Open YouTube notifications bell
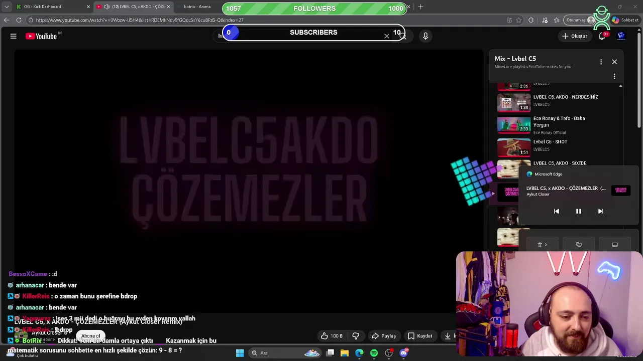The width and height of the screenshot is (643, 361). pyautogui.click(x=602, y=36)
